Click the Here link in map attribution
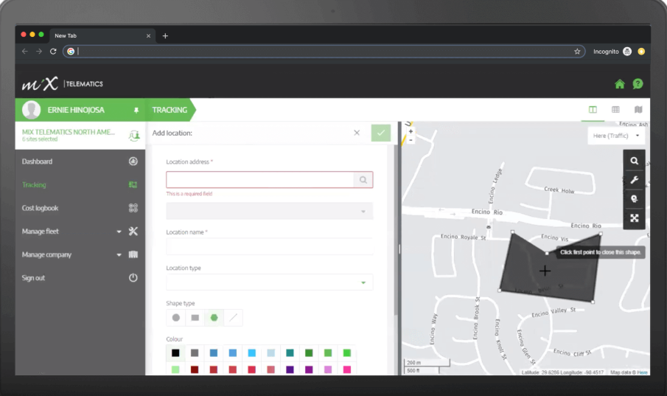 [x=643, y=372]
